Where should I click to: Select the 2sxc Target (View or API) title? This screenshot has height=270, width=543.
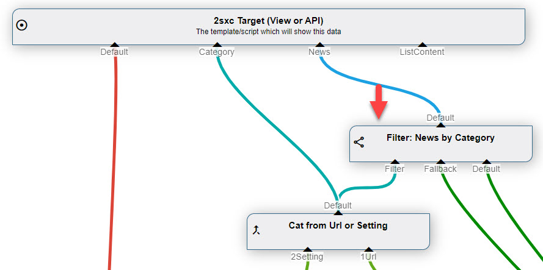[x=268, y=21]
